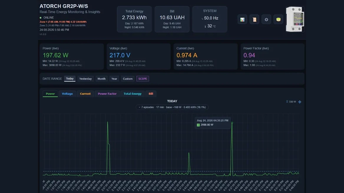This screenshot has width=344, height=193.
Task: Switch to the Current chart tab
Action: [85, 94]
